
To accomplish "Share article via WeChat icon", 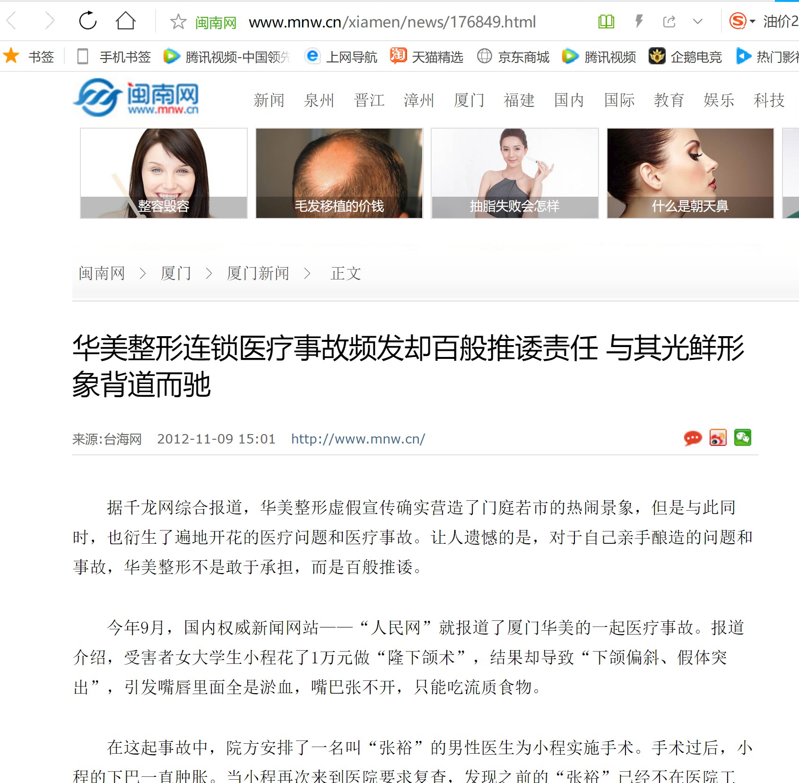I will 743,437.
